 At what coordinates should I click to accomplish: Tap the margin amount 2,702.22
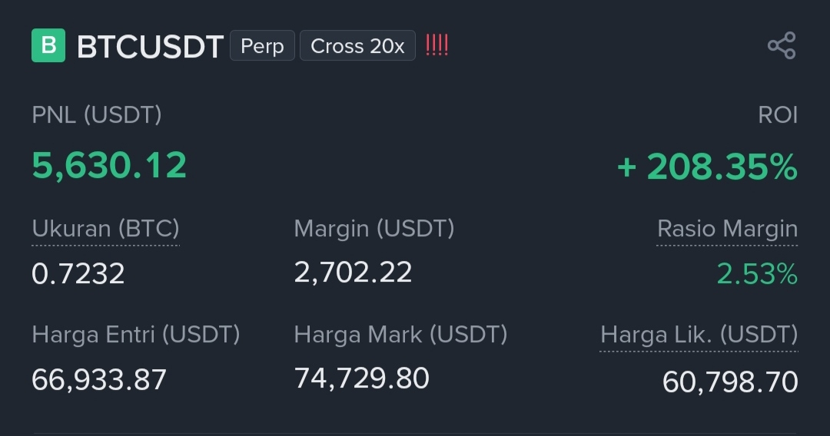click(x=353, y=272)
